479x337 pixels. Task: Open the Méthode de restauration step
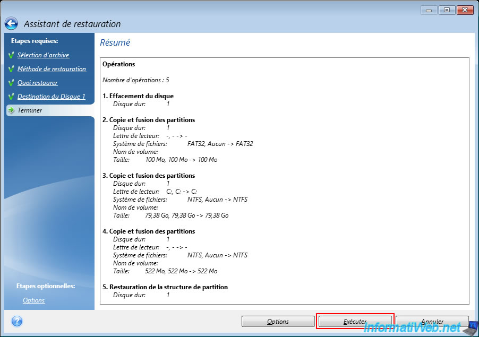pos(52,69)
